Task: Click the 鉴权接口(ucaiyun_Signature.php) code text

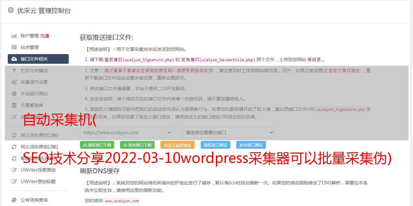Action: [139, 60]
